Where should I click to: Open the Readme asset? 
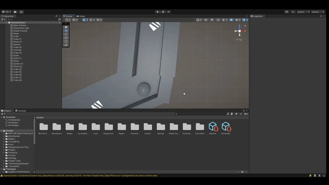tap(213, 128)
